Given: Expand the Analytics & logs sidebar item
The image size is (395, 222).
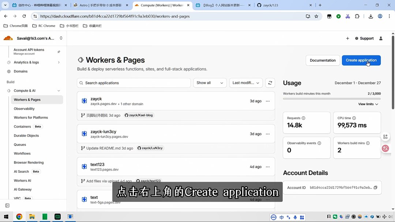Looking at the screenshot, I should pyautogui.click(x=59, y=62).
